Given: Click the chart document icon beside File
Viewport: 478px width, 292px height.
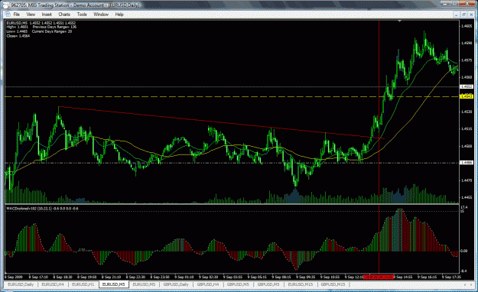Looking at the screenshot, I should [x=8, y=15].
